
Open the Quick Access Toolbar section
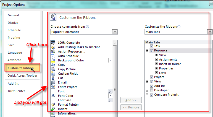(22, 76)
